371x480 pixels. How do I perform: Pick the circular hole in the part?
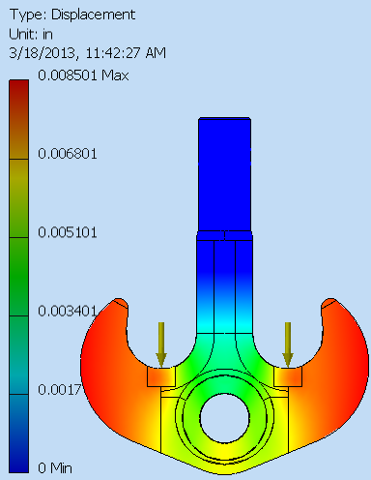pyautogui.click(x=224, y=418)
